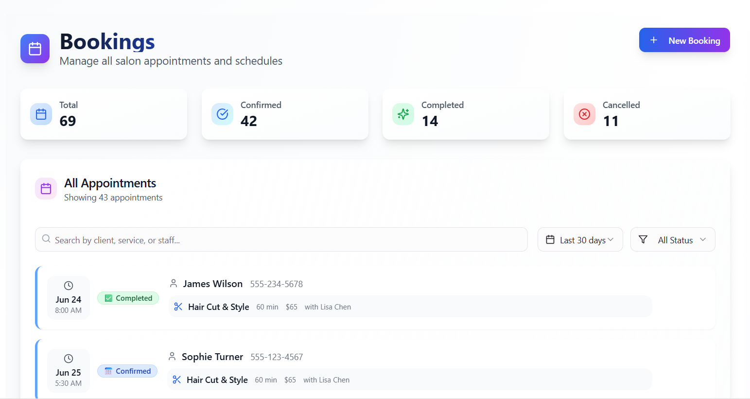The height and width of the screenshot is (399, 750).
Task: Click the scissors icon in Sophie Turner's booking
Action: coord(177,380)
